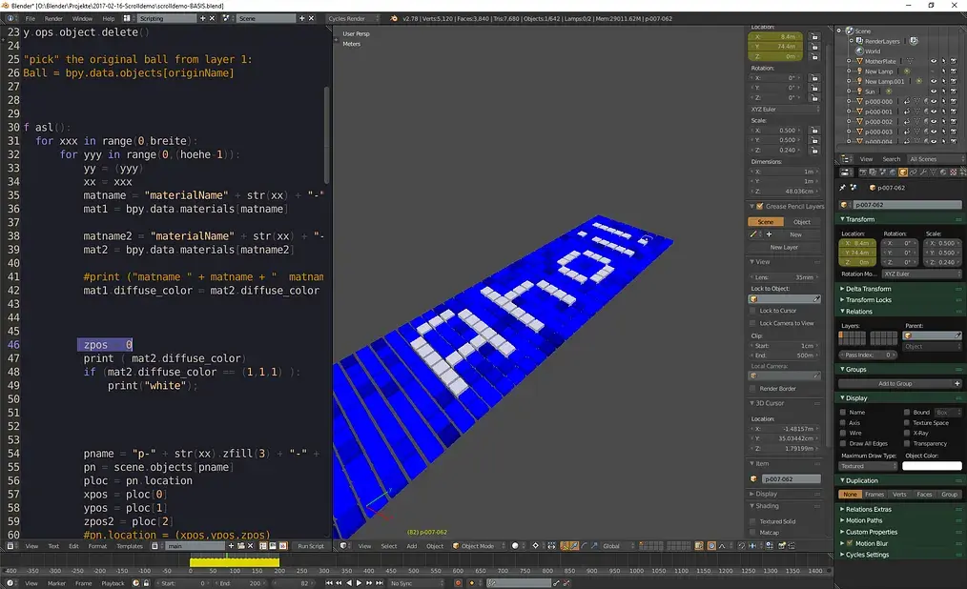Open the Object Mode dropdown
Image resolution: width=967 pixels, height=589 pixels.
point(478,546)
